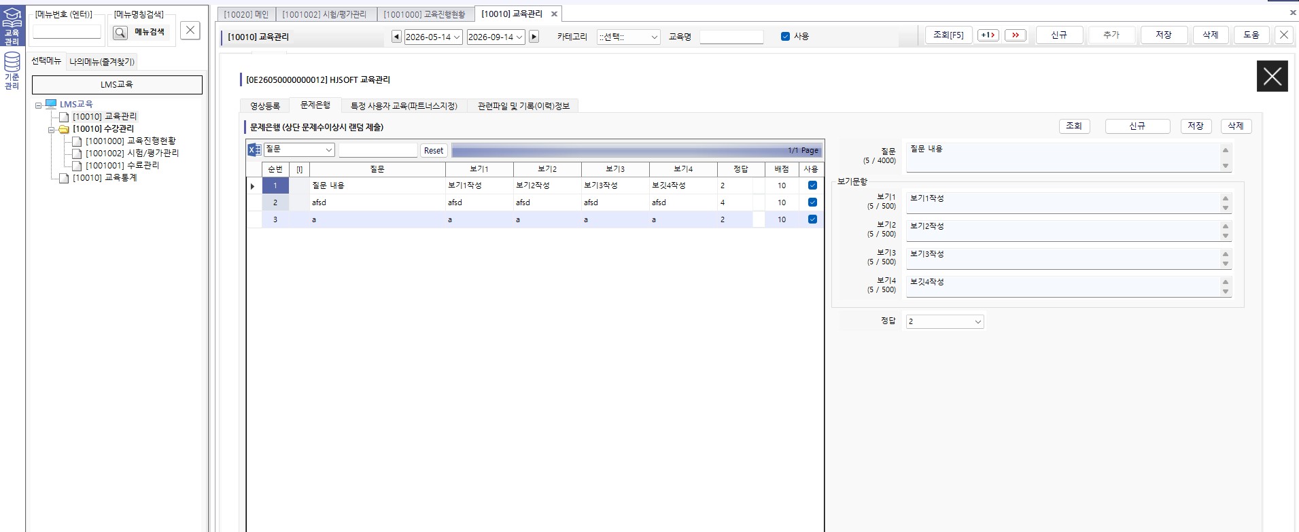Focus the grid filter text input
1299x532 pixels.
[x=378, y=150]
